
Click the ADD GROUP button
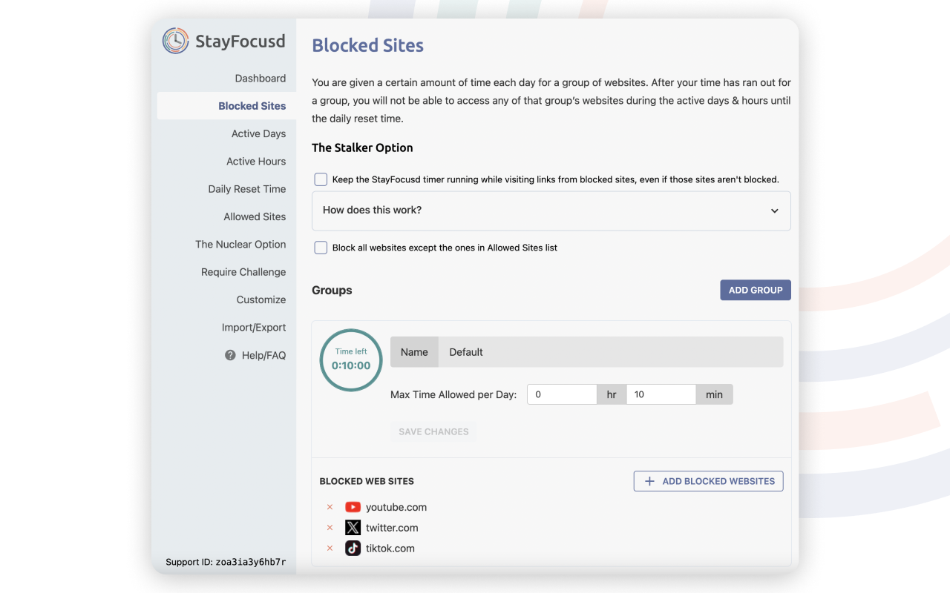755,290
